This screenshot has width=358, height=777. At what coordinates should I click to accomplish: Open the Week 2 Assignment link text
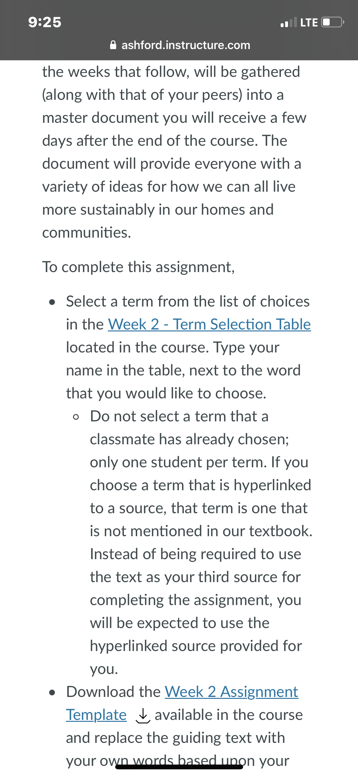231,692
